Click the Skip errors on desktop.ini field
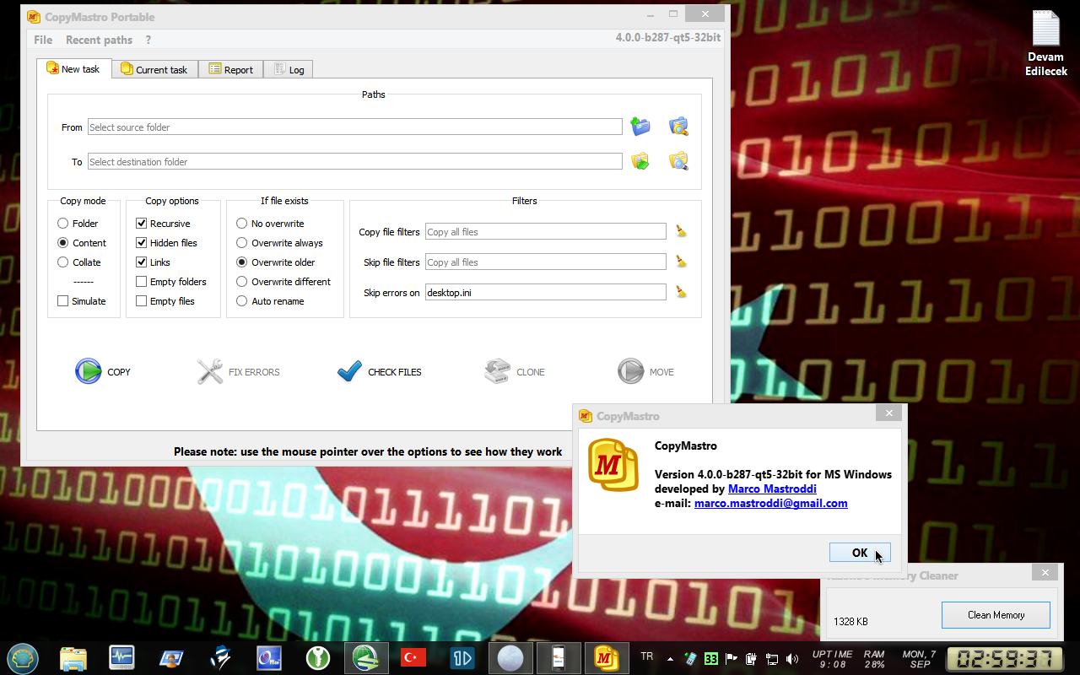The height and width of the screenshot is (675, 1080). click(546, 293)
